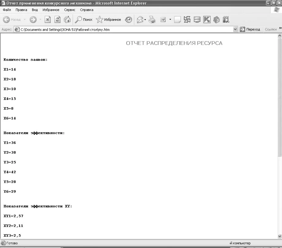This screenshot has height=248, width=282.
Task: Click the books with magnifier research icon
Action: click(x=226, y=20)
